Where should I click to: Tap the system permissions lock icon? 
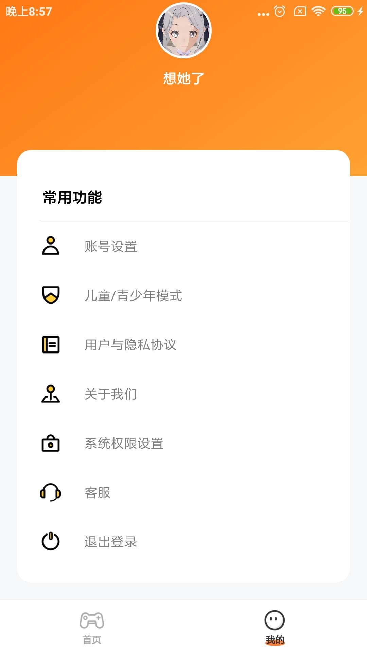click(51, 443)
